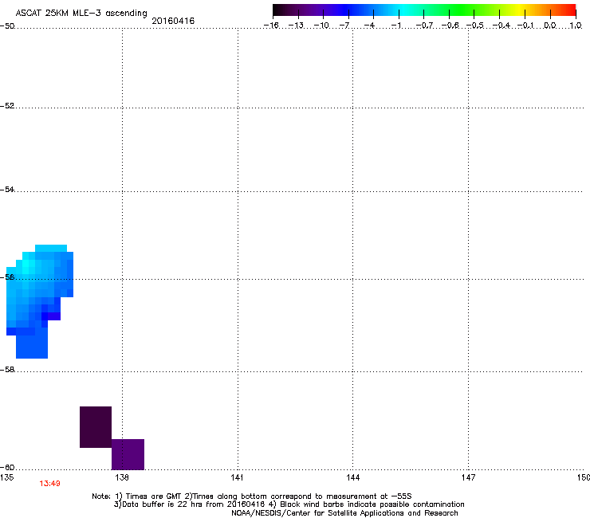Viewport: 590px width, 518px height.
Task: Click the 147 longitude axis label
Action: pos(468,477)
